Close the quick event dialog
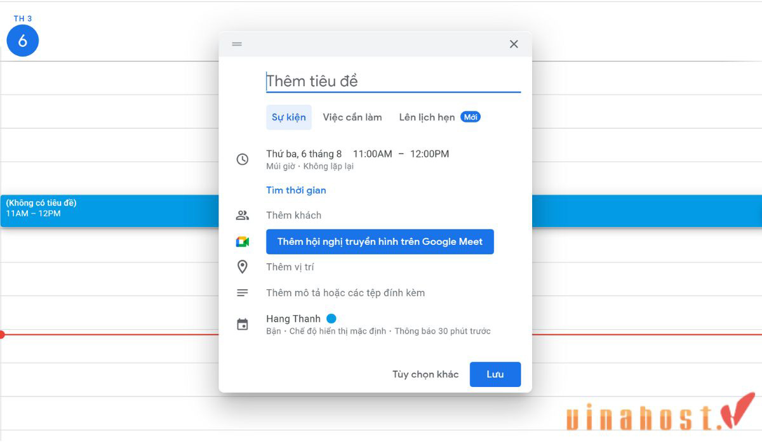Screen dimensions: 762x444 coord(514,44)
